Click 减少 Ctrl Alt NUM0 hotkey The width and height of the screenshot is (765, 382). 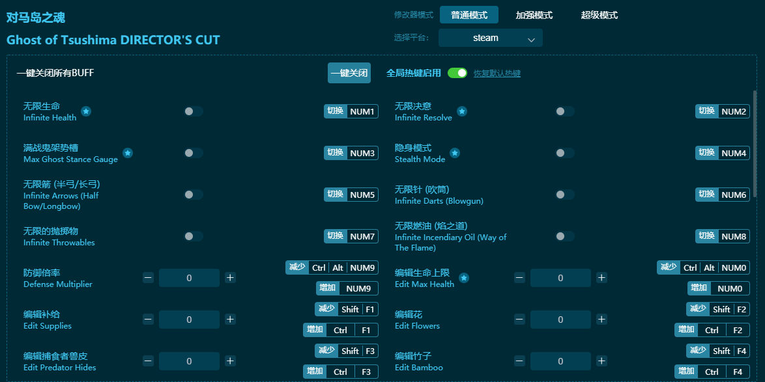(x=703, y=267)
